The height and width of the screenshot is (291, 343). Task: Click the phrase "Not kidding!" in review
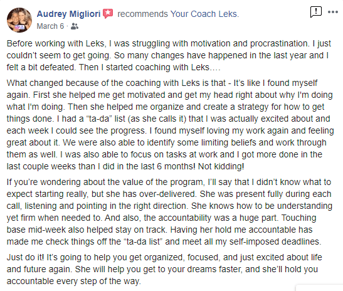tap(221, 166)
